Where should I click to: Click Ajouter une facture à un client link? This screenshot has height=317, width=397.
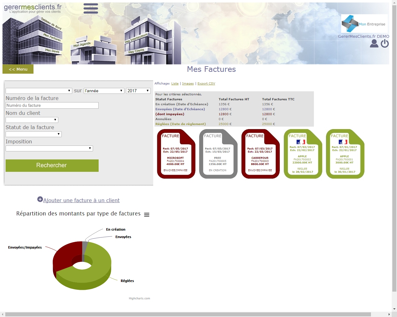(81, 200)
